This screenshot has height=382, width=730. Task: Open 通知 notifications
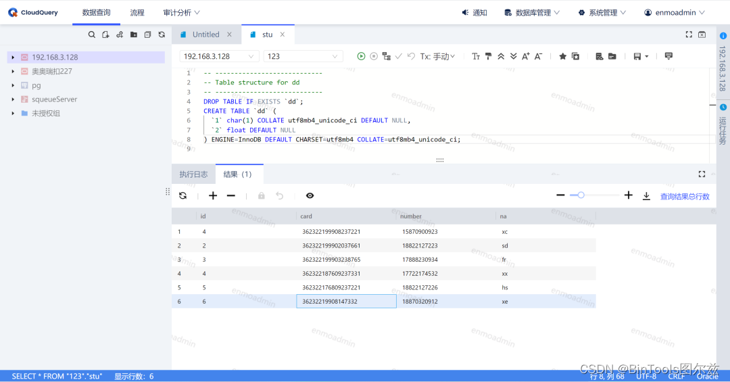click(474, 13)
